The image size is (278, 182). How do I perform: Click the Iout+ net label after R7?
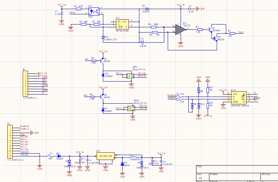click(x=241, y=32)
